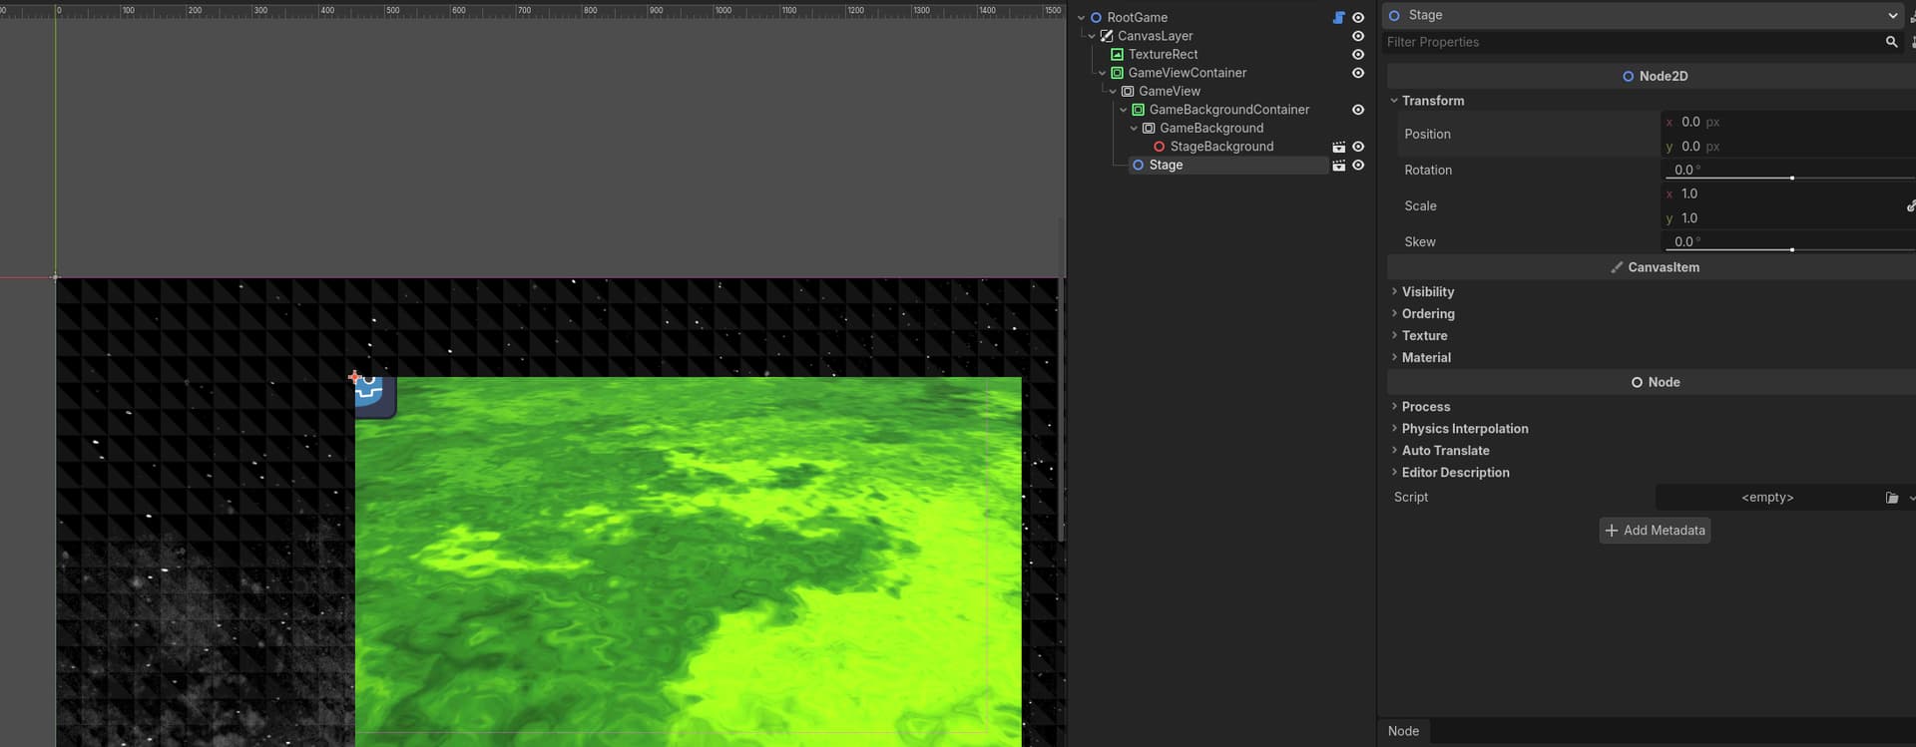
Task: Hide the TextureRect node
Action: tap(1358, 55)
